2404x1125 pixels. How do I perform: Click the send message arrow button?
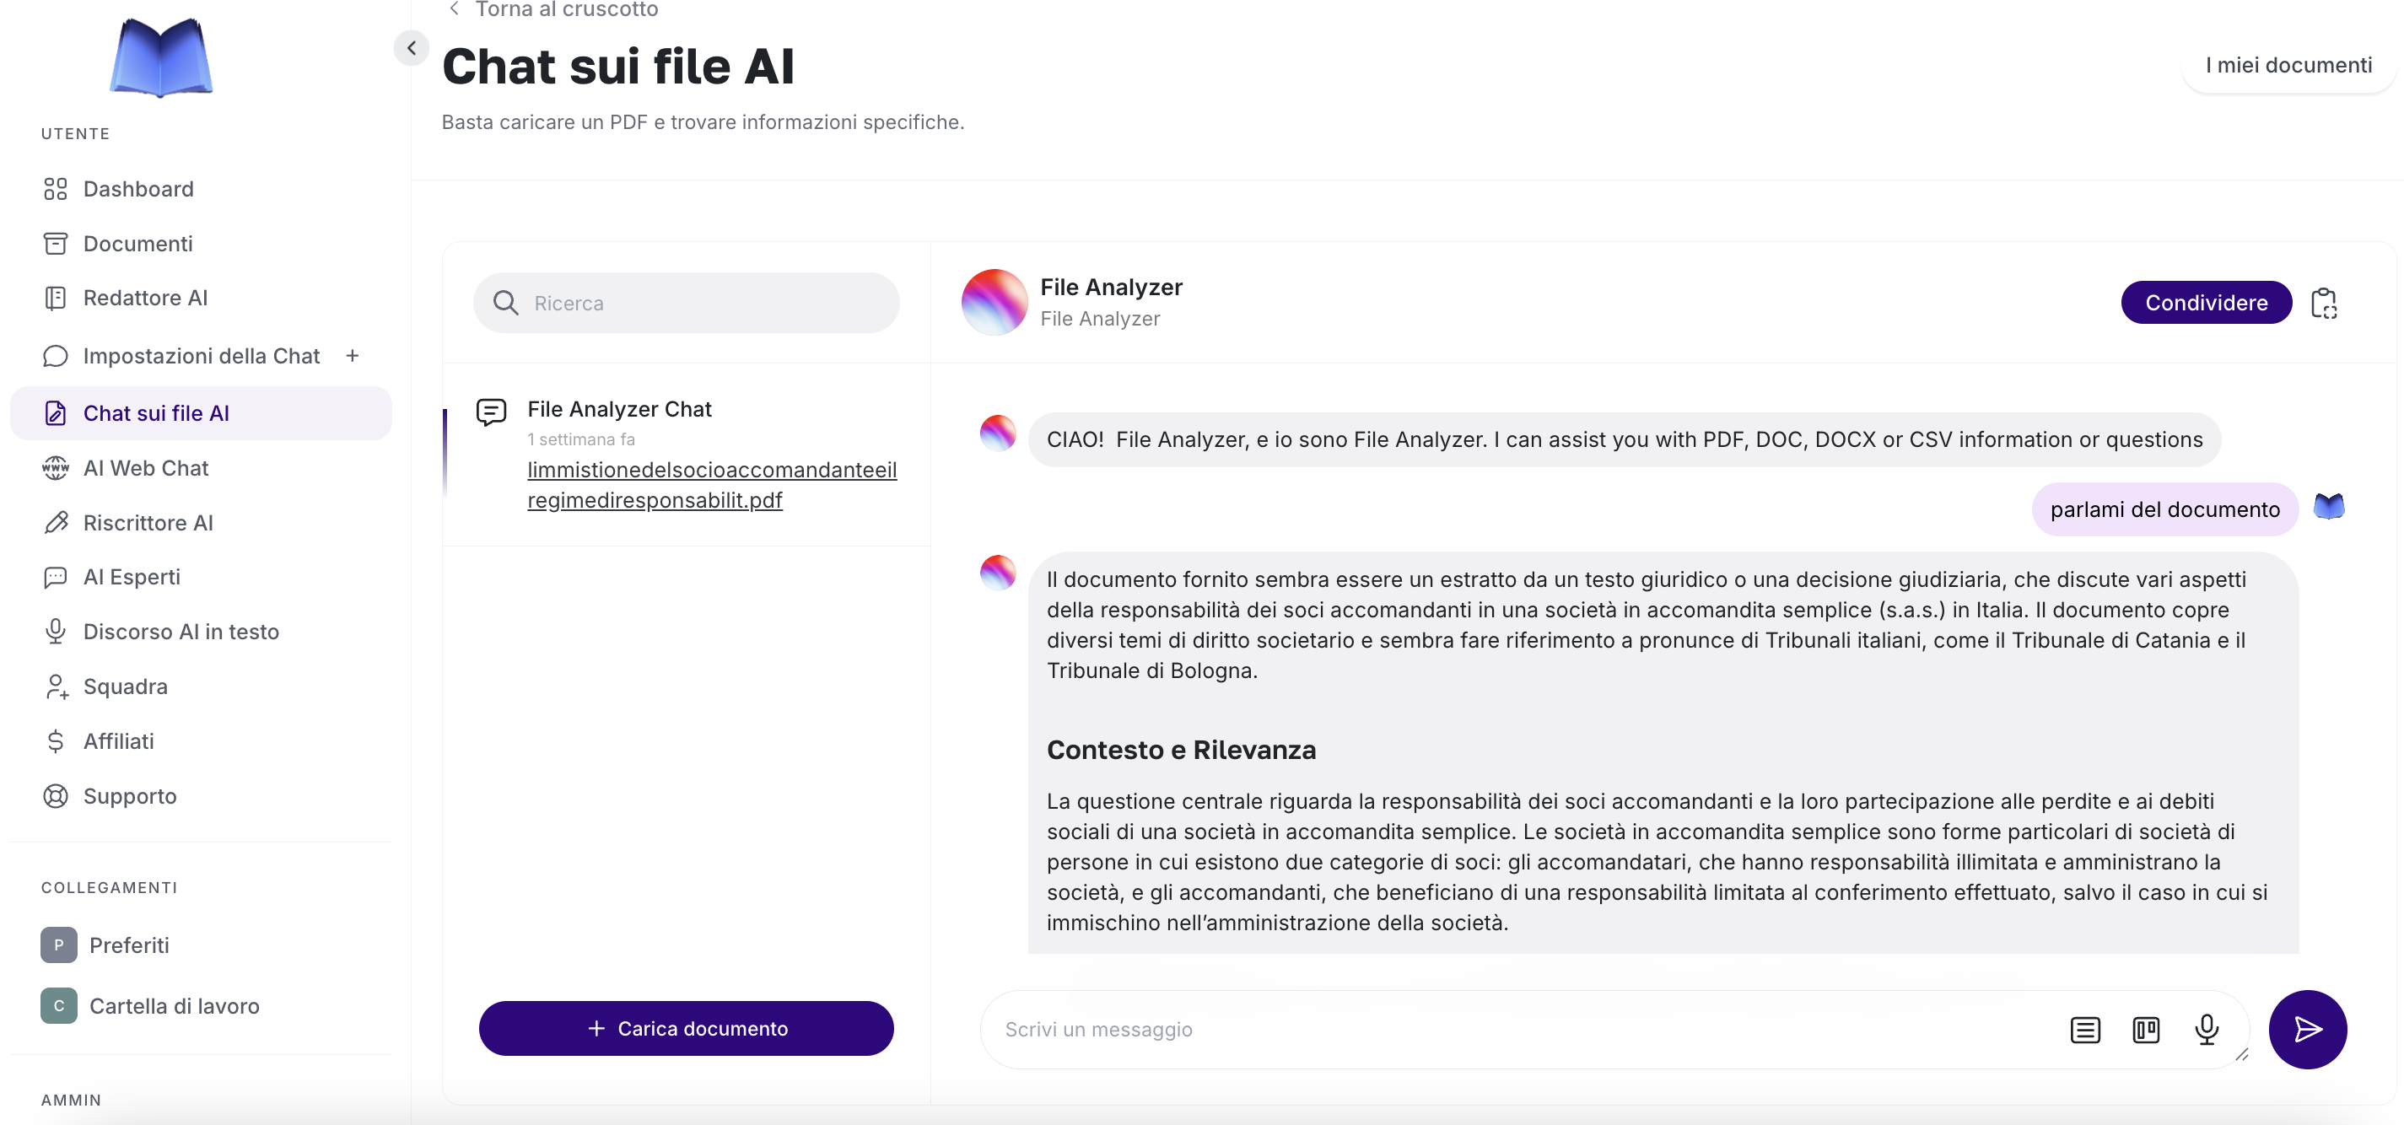pyautogui.click(x=2306, y=1028)
